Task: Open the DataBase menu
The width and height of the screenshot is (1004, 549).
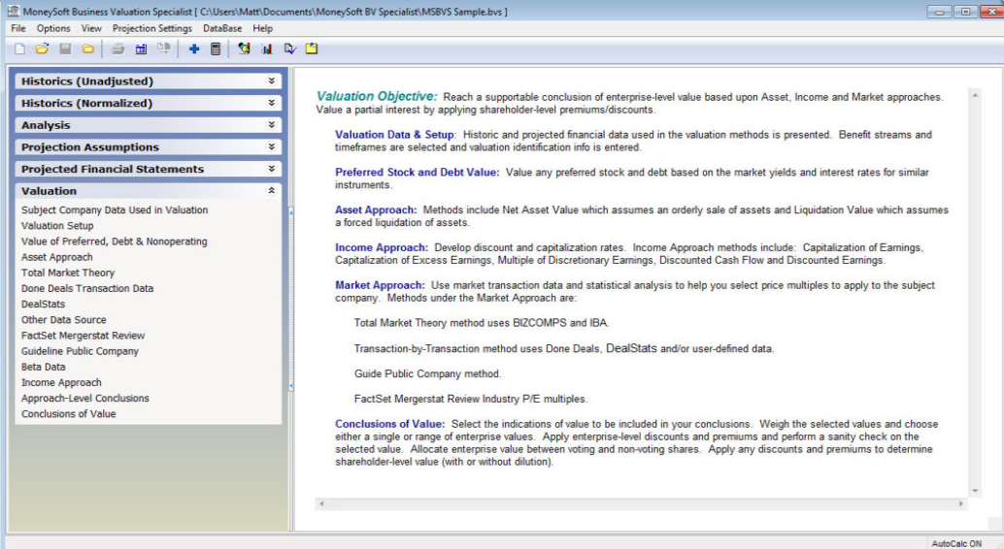Action: 222,28
